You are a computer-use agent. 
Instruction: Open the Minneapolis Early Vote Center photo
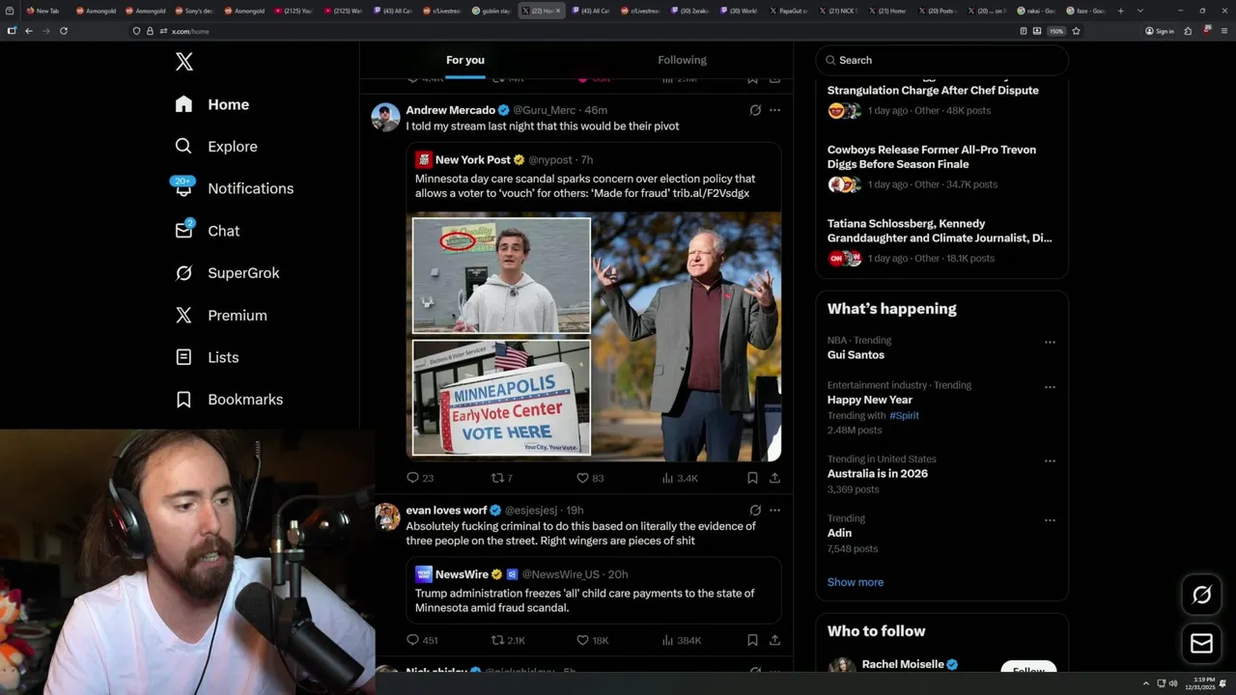[501, 397]
